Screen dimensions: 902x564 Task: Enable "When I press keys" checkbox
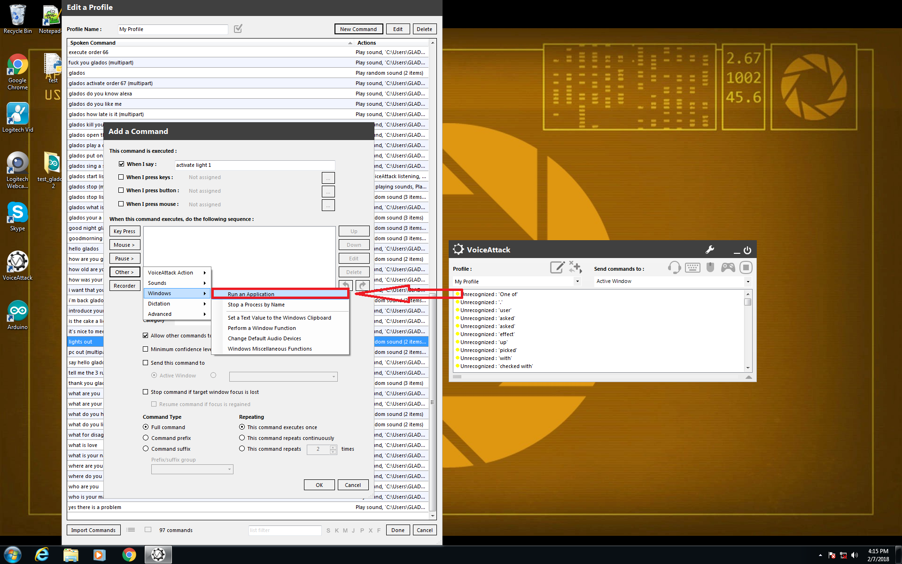[121, 177]
